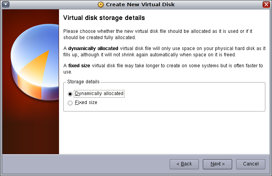Click the bold "fixed size" description text
The image size is (272, 176).
click(79, 66)
